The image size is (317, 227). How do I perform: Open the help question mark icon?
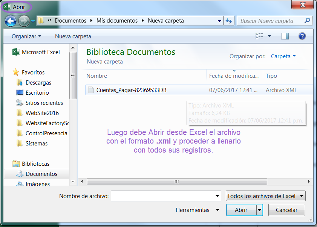click(x=302, y=36)
